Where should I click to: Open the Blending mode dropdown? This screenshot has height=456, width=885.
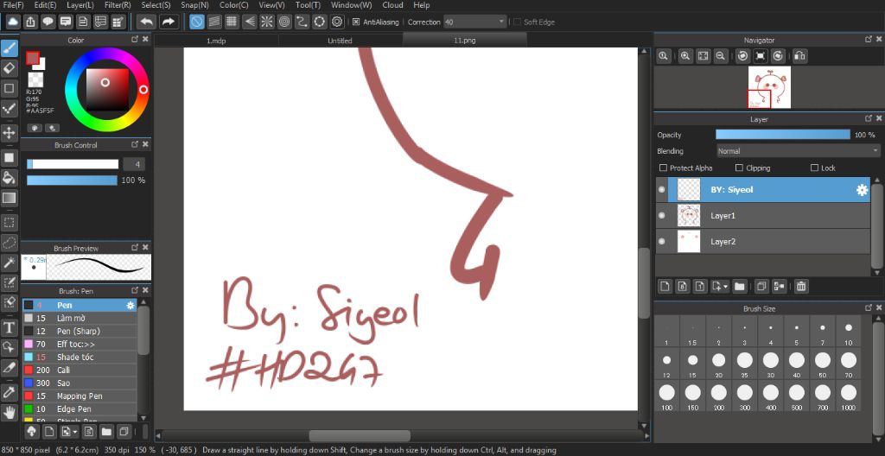coord(798,151)
